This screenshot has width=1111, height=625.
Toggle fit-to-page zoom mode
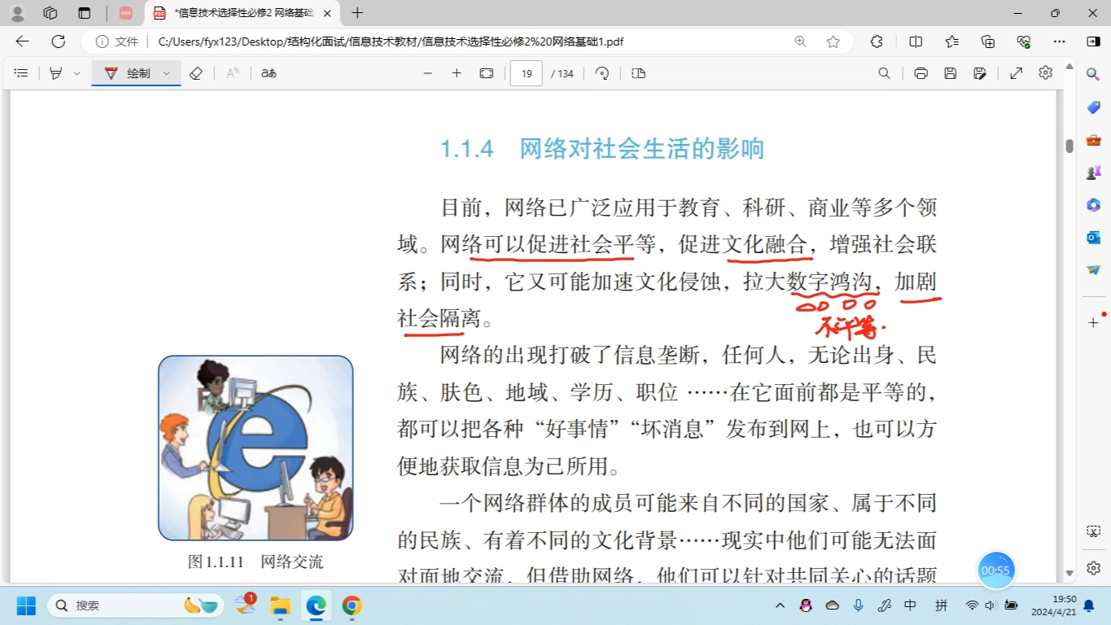[x=485, y=72]
